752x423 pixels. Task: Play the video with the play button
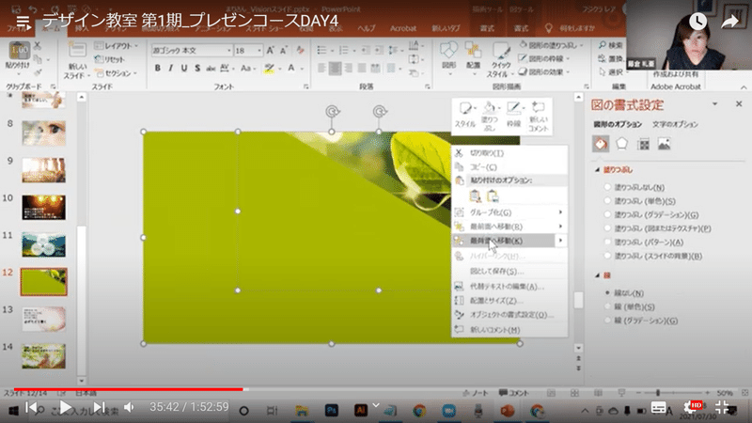pyautogui.click(x=65, y=408)
